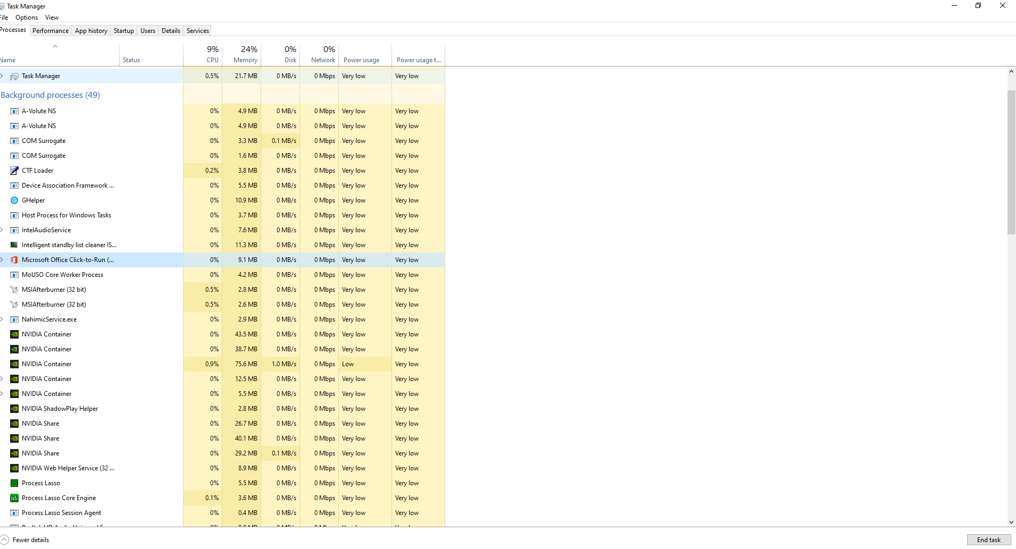1016x549 pixels.
Task: Click the Host Process for Windows Tasks icon
Action: pyautogui.click(x=14, y=215)
